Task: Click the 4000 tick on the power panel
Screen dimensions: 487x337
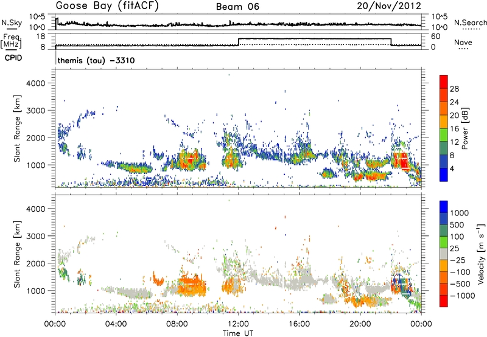Action: (36, 83)
